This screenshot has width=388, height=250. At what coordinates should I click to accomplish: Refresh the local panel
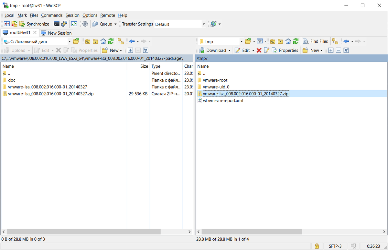[111, 41]
